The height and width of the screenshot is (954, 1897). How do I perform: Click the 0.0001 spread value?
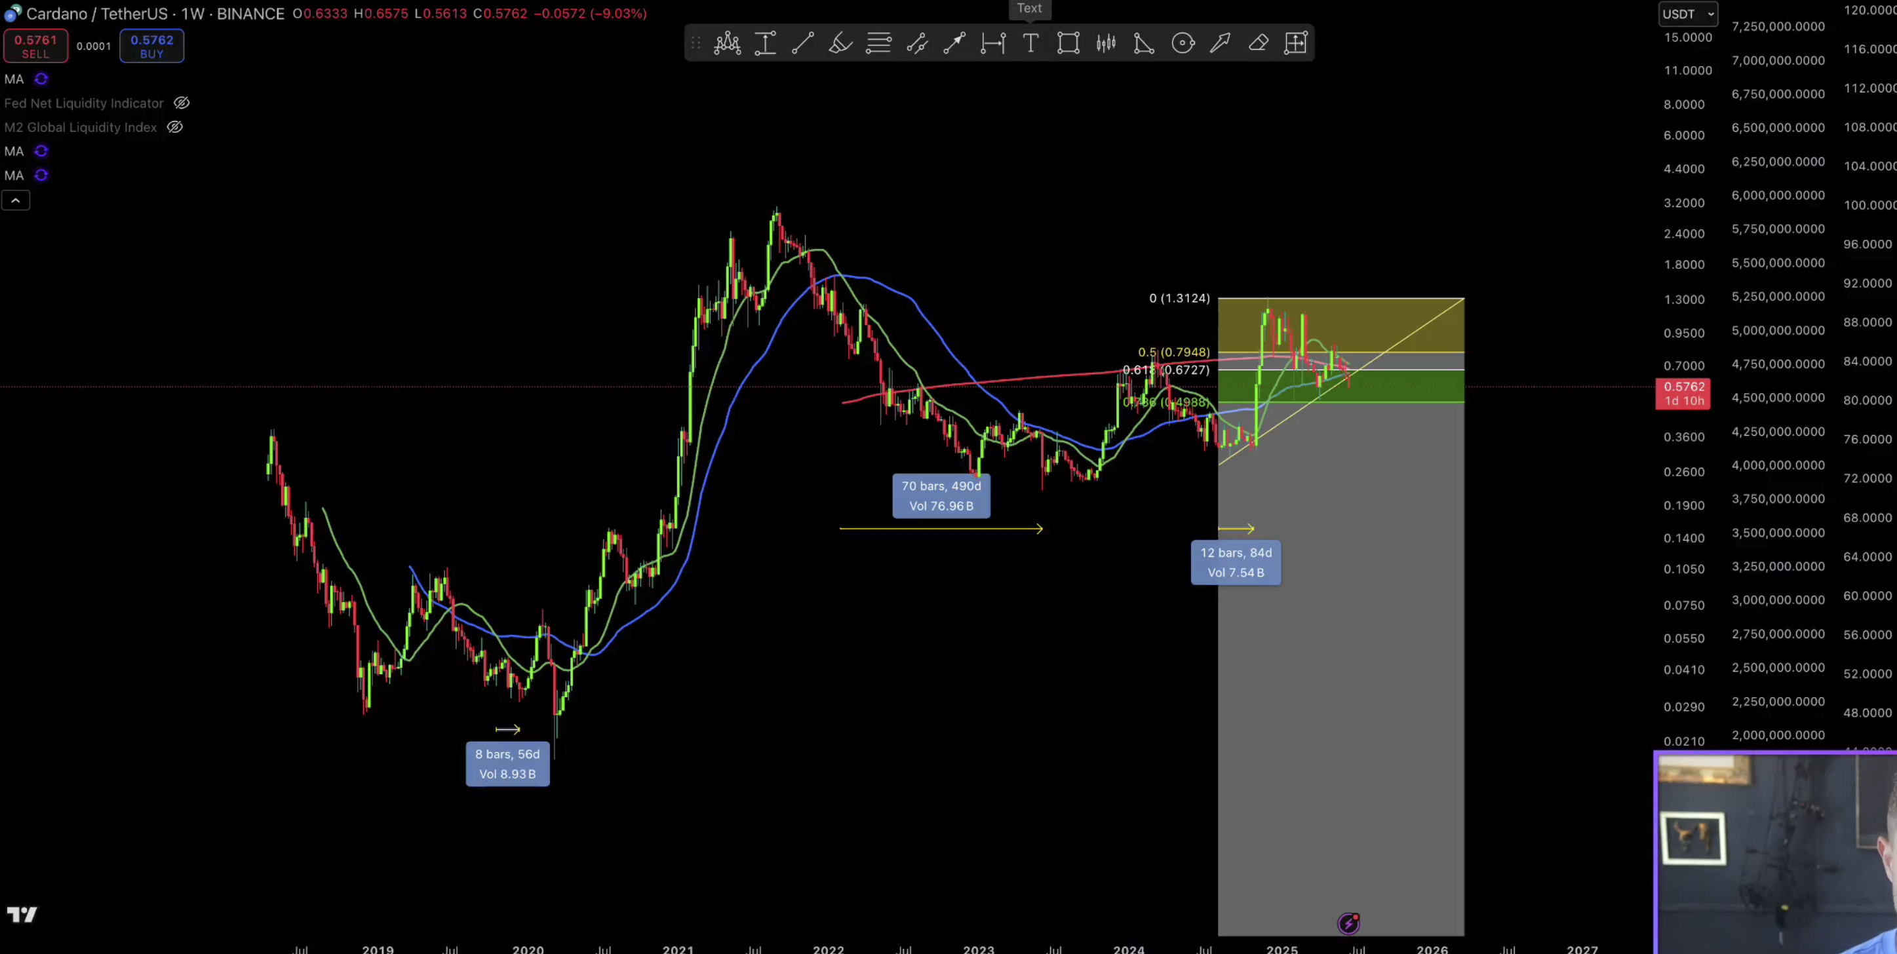[94, 46]
